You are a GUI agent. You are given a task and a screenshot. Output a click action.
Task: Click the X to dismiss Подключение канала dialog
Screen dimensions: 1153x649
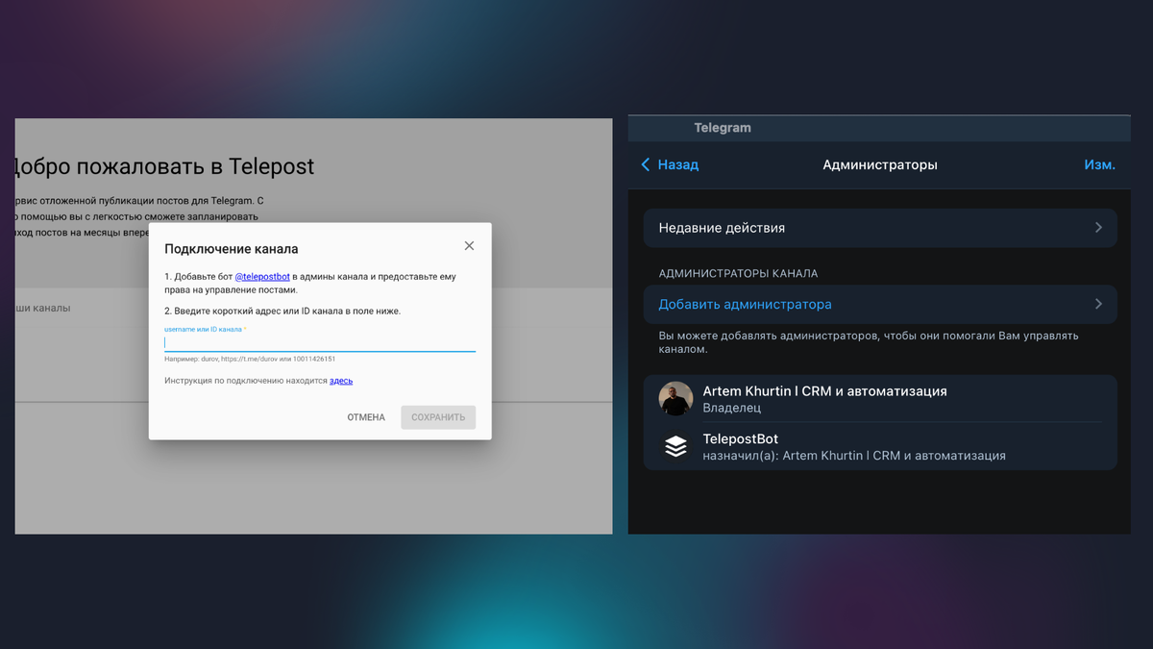point(469,245)
